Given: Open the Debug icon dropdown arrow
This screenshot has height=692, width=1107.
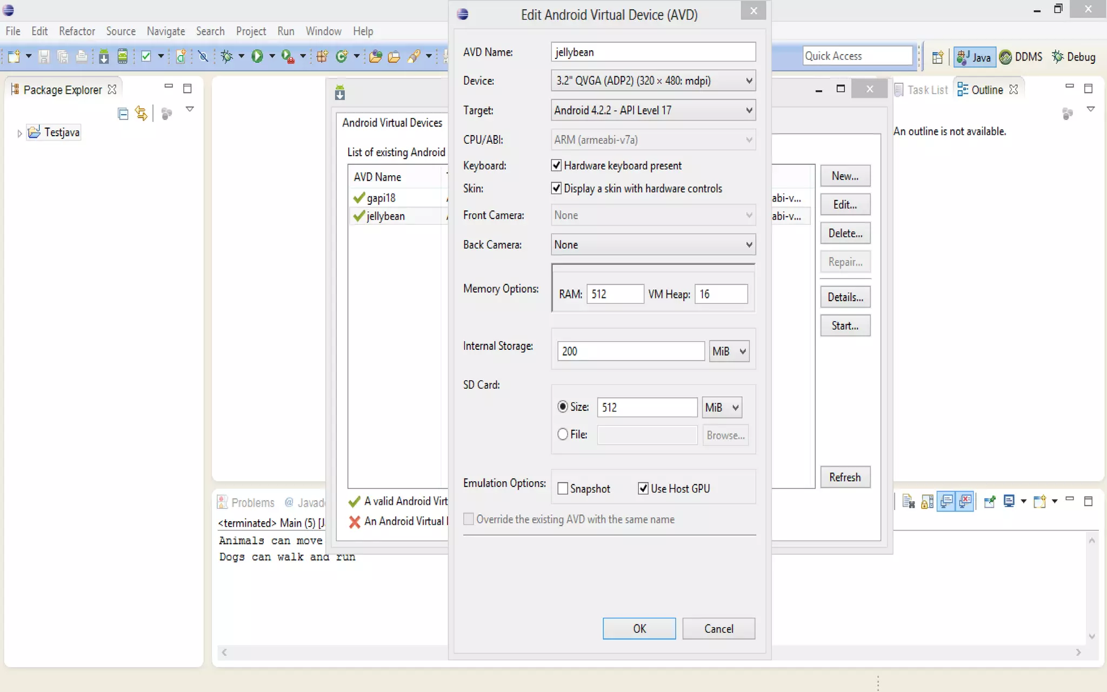Looking at the screenshot, I should click(241, 56).
